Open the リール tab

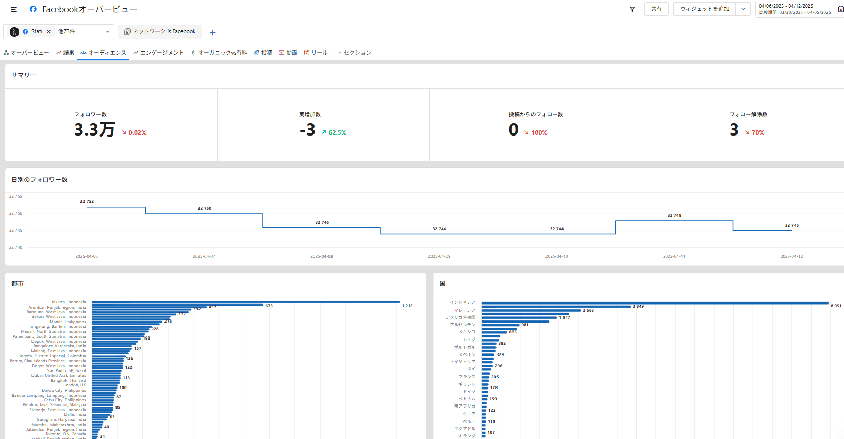point(316,53)
